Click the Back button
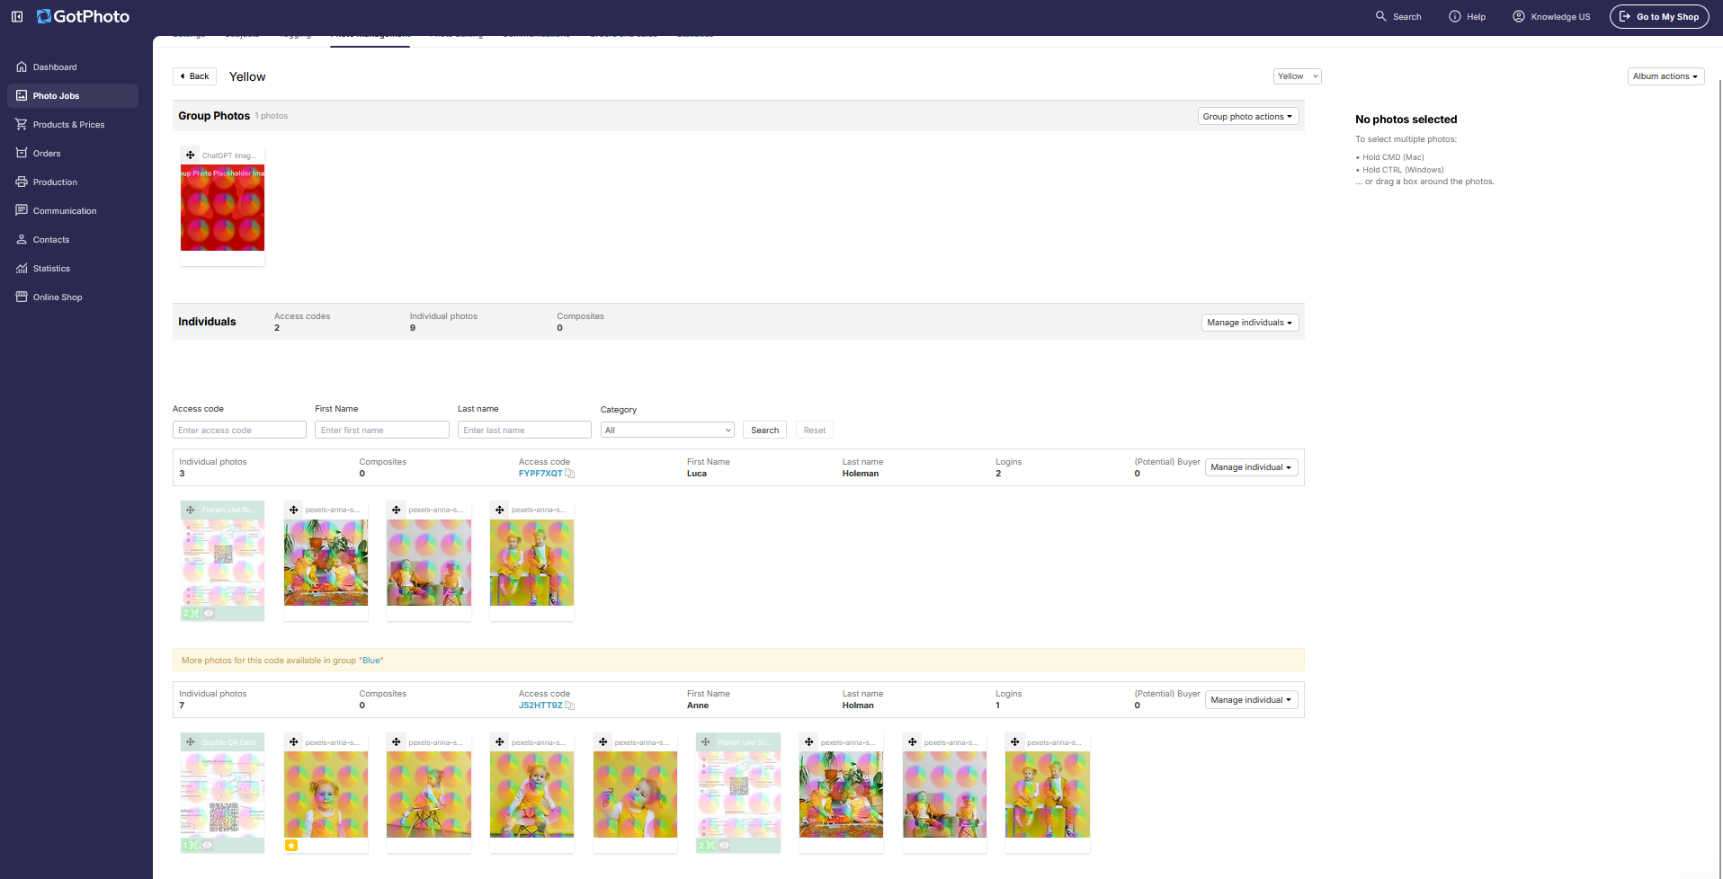This screenshot has width=1723, height=879. pos(194,76)
